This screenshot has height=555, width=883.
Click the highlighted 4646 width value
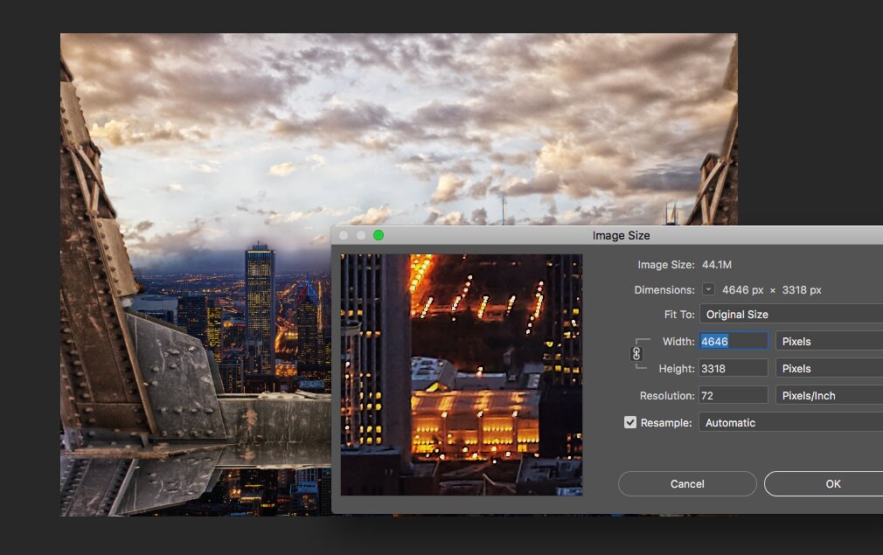717,341
